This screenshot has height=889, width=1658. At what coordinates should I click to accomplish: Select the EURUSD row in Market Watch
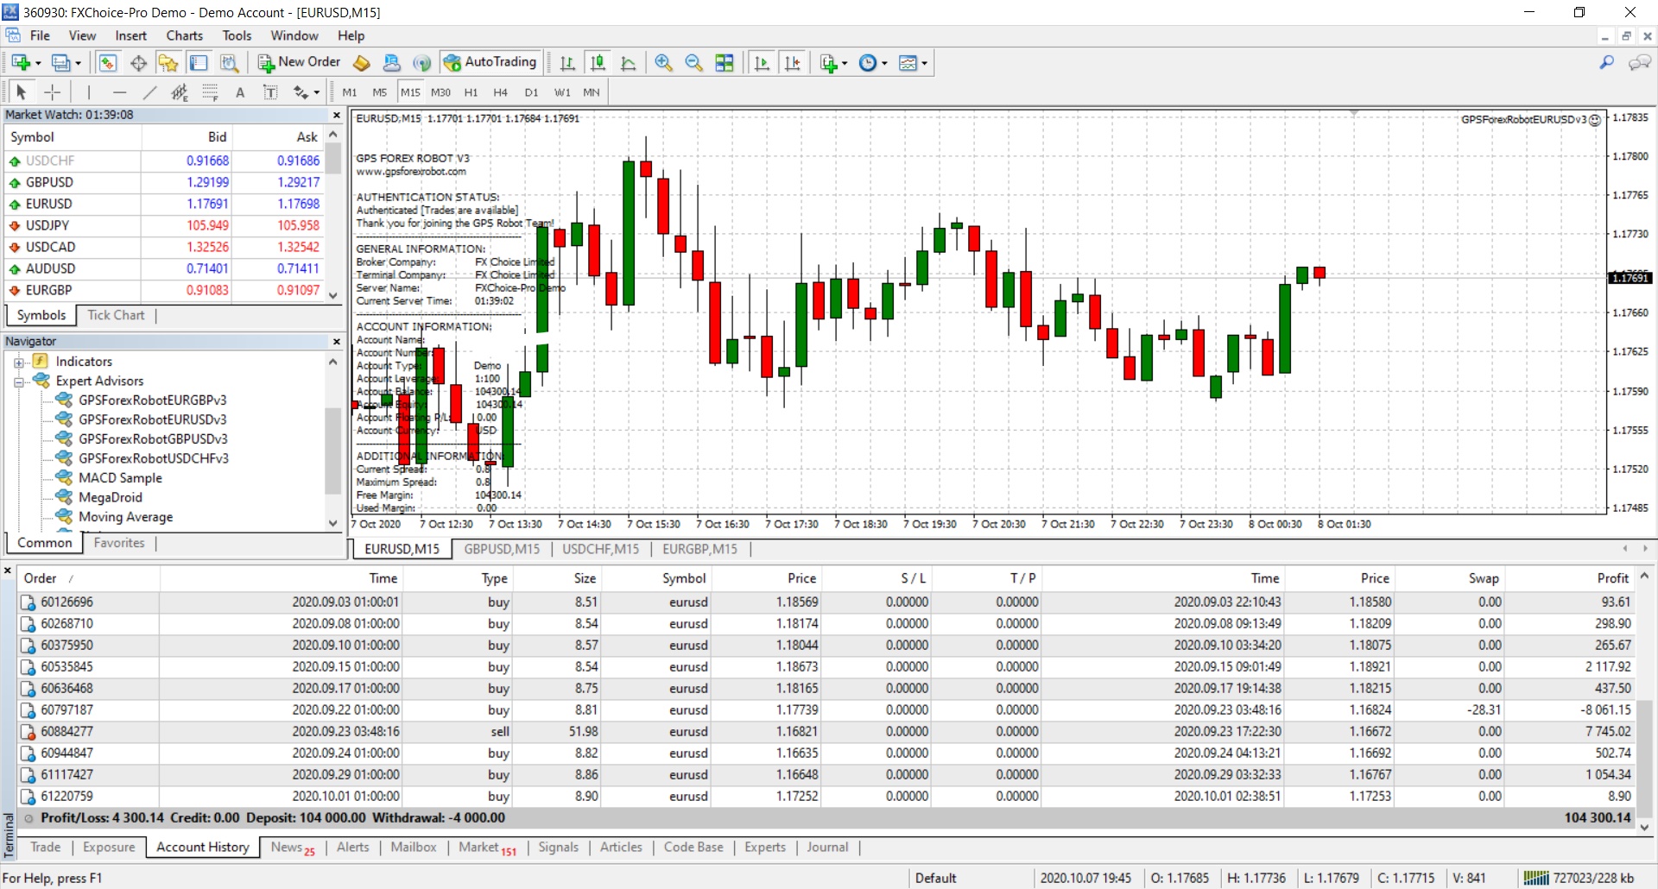tap(49, 204)
